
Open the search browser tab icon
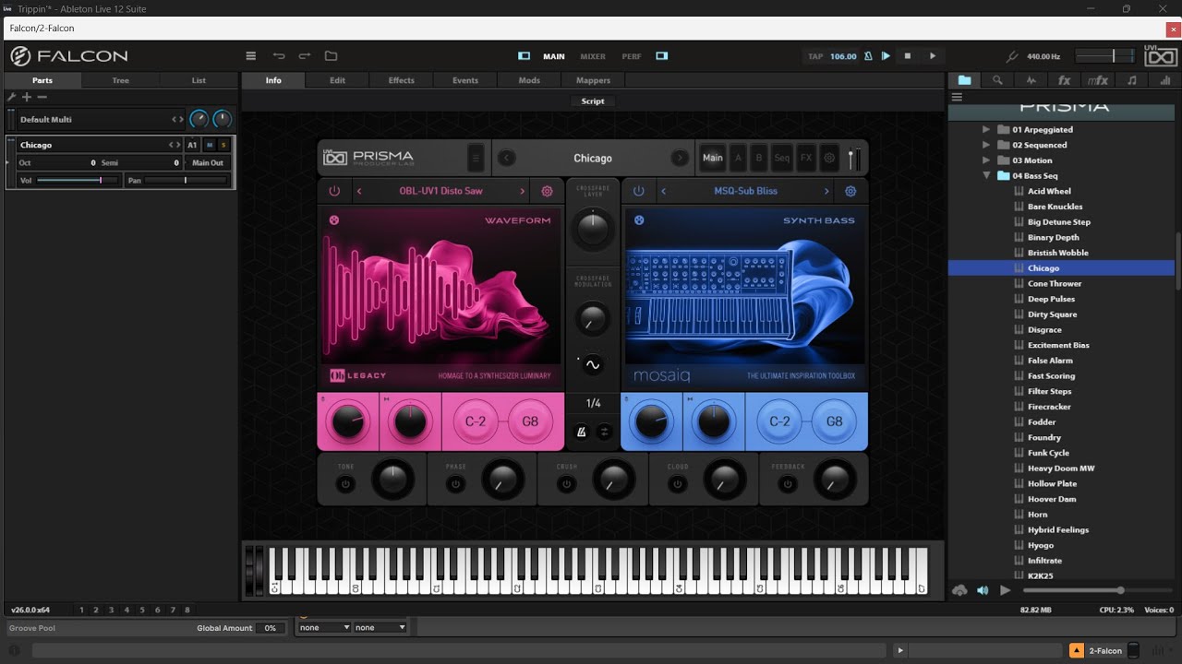pos(997,80)
